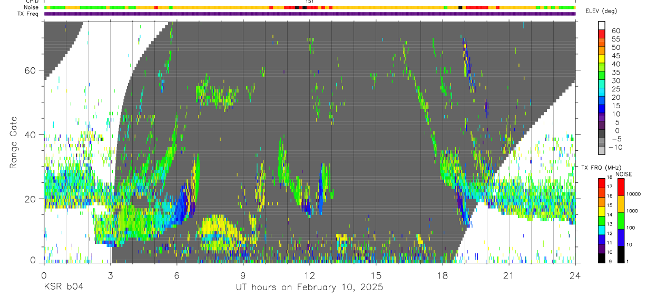
Task: Click the light gray -10 ELEV swatch
Action: pyautogui.click(x=601, y=151)
